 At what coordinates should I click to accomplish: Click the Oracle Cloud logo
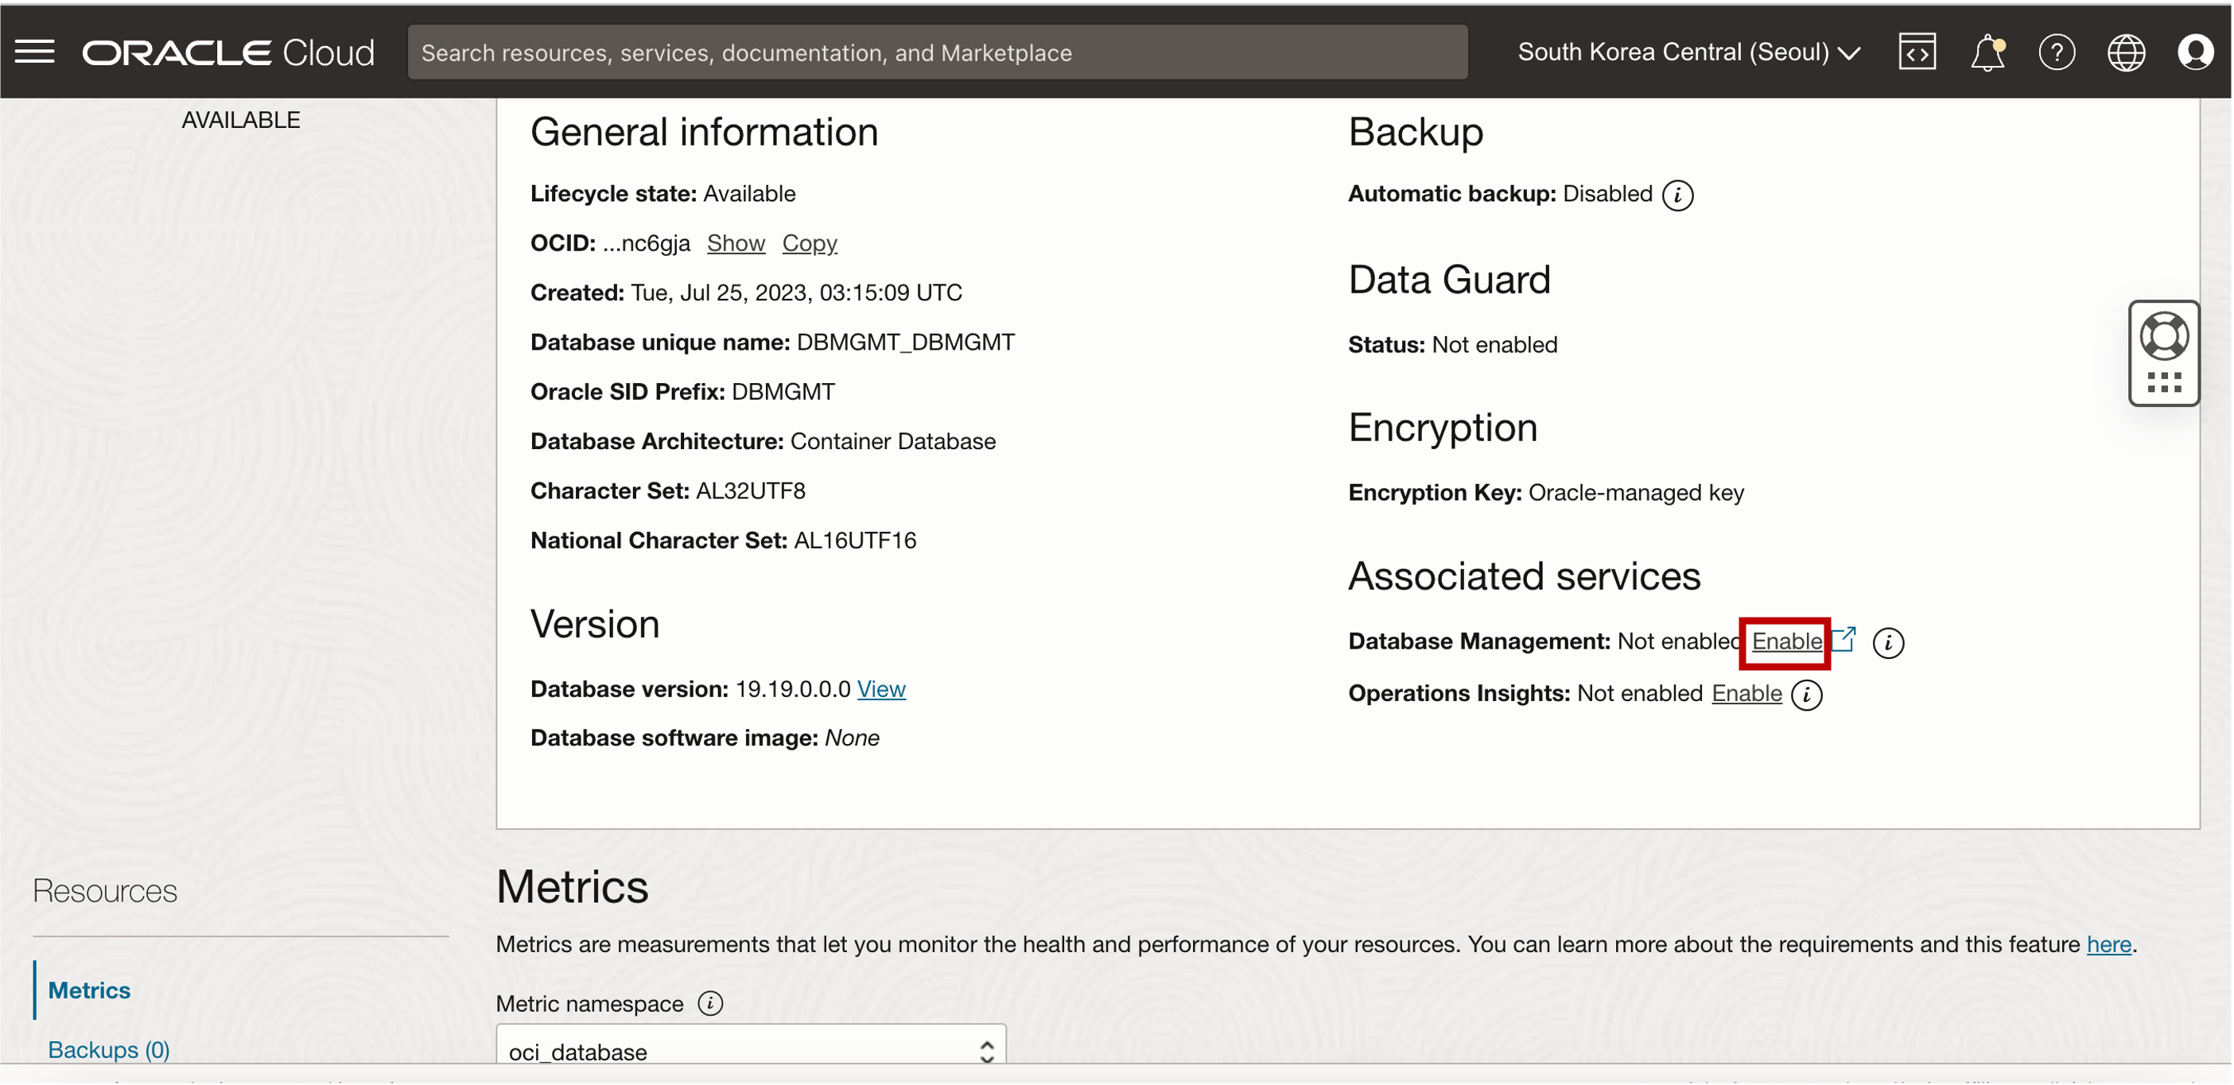tap(228, 52)
